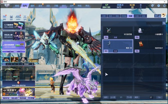168x104 pixels.
Task: Open the backpack group dropdown arrow
Action: (33, 64)
